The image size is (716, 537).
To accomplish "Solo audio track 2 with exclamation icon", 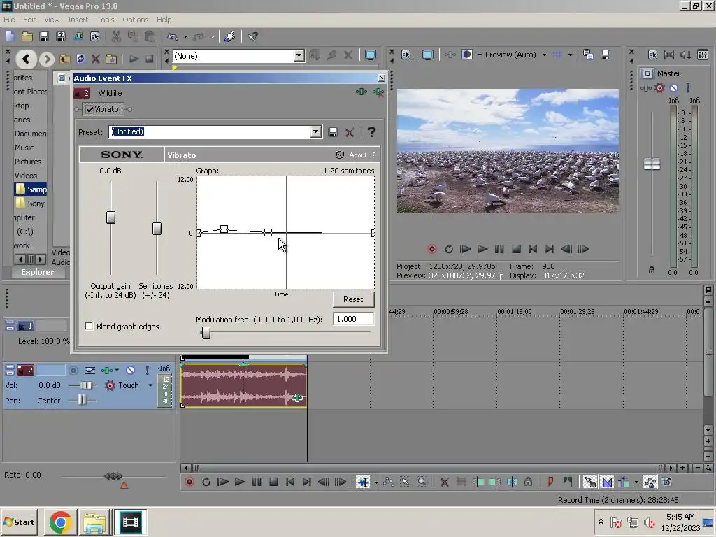I will [x=147, y=371].
